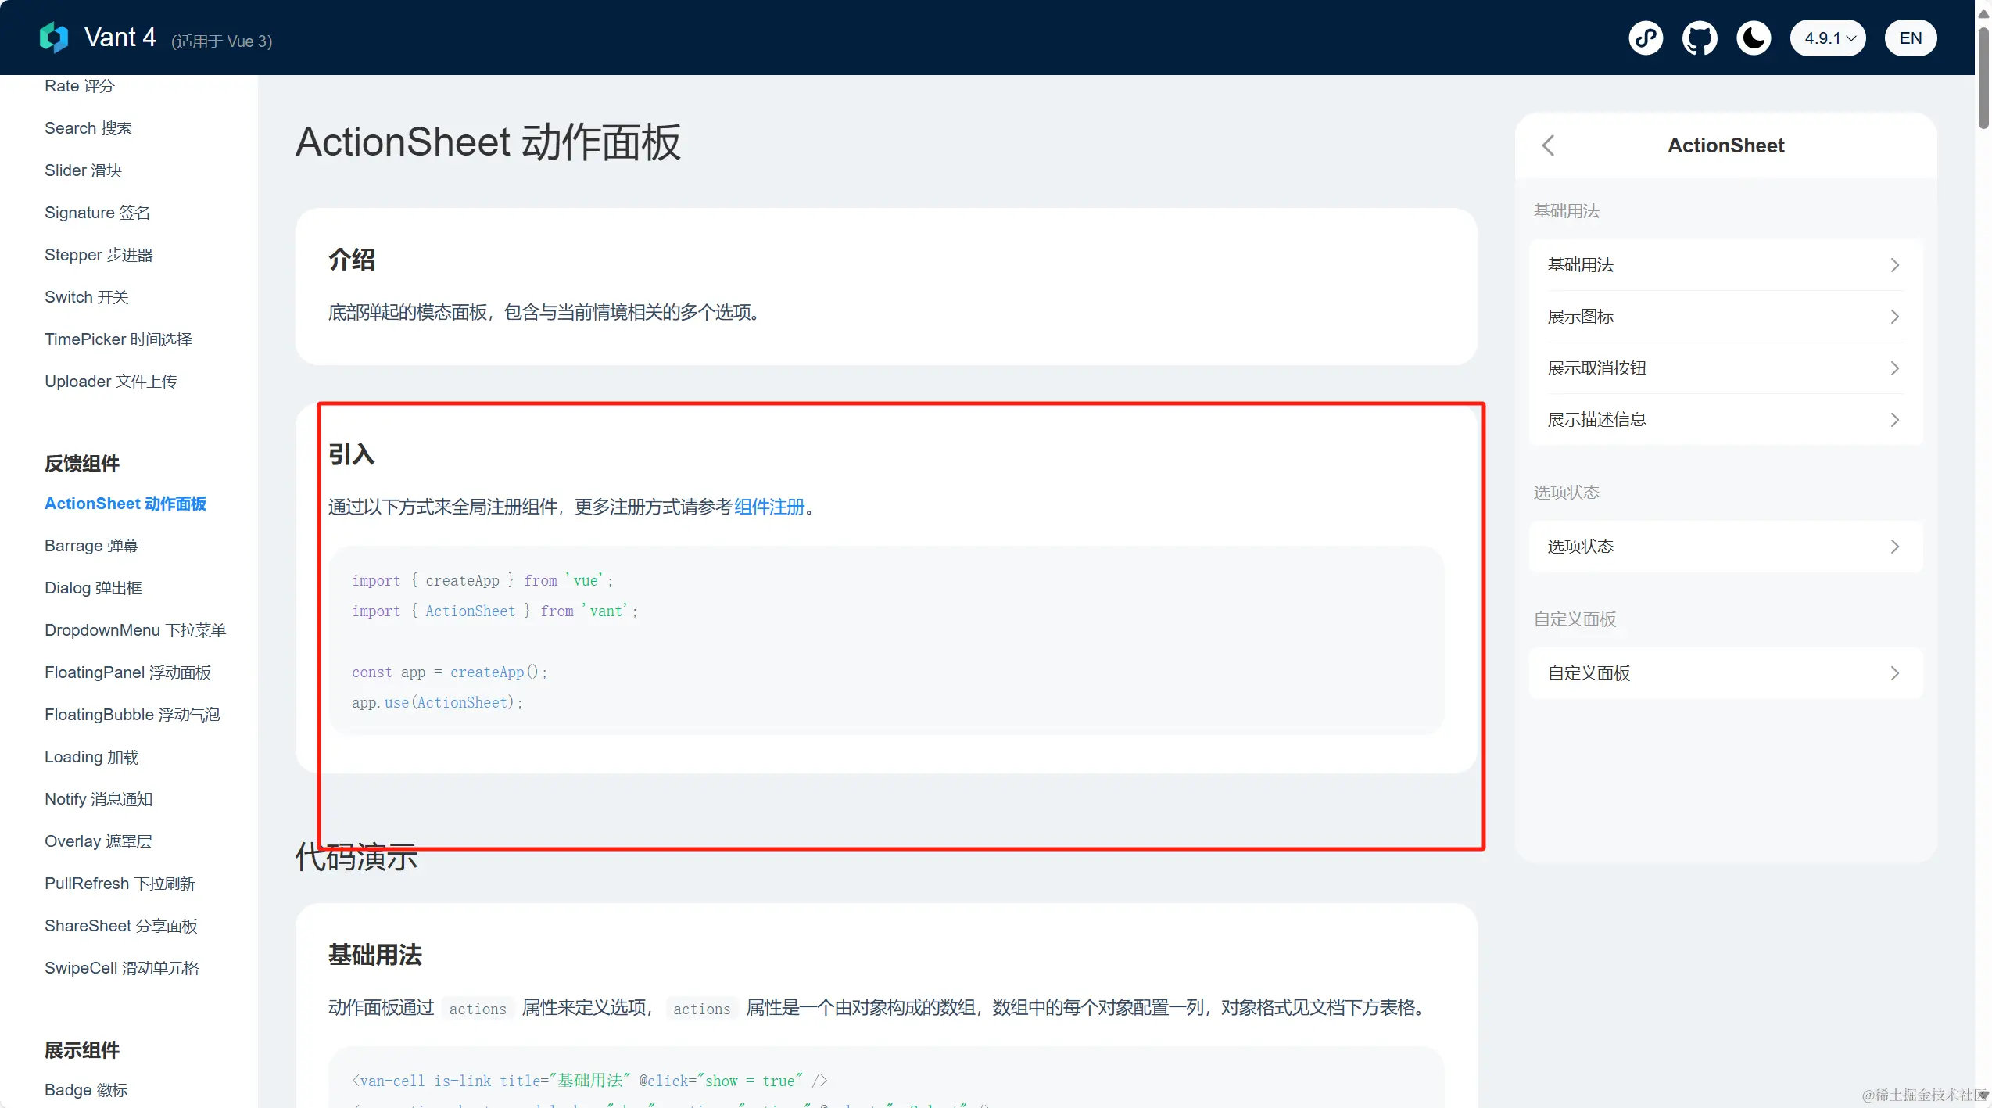Click arrow beside 展示描述信息
Viewport: 1992px width, 1108px height.
pos(1894,420)
